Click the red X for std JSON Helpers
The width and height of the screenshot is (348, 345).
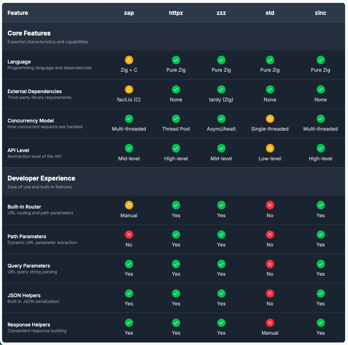click(270, 293)
